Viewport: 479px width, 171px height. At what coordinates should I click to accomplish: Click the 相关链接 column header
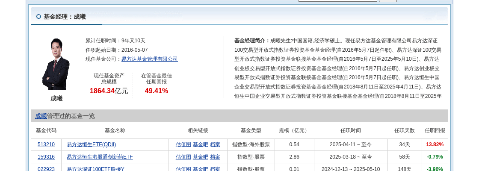coord(198,130)
